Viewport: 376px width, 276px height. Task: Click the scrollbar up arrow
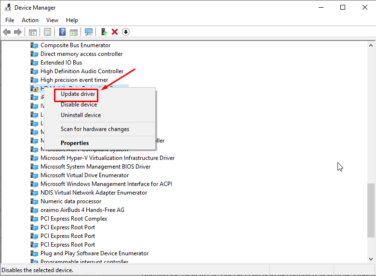(371, 45)
